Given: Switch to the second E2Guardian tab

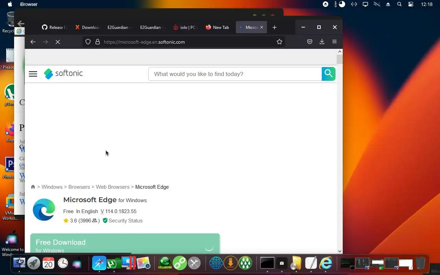Looking at the screenshot, I should 153,27.
